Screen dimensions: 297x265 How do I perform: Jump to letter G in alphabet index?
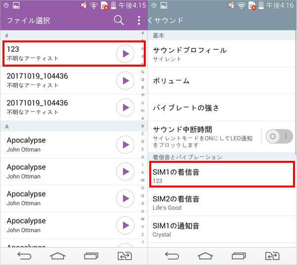143,157
